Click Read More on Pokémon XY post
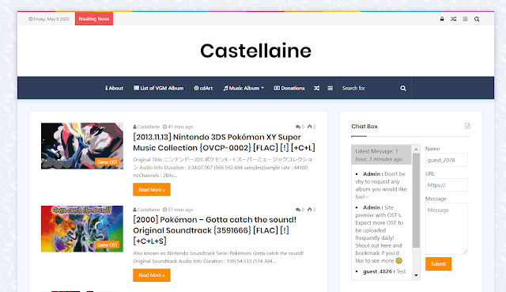The width and height of the screenshot is (506, 292). point(152,190)
